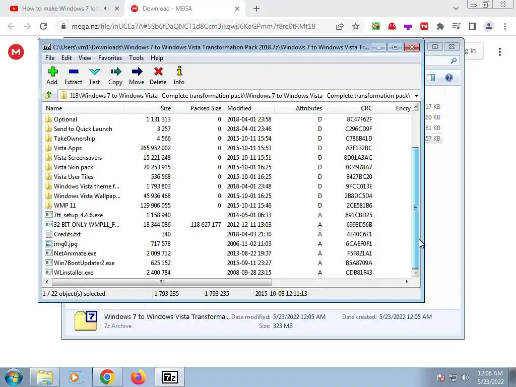516x387 pixels.
Task: Open Chrome's three-dot menu
Action: click(505, 26)
